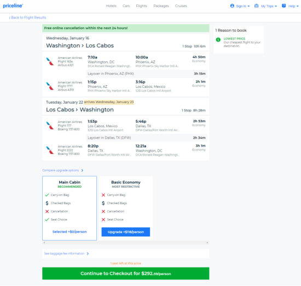The image size is (301, 286).
Task: Open Compare upgrade options link
Action: tap(60, 170)
